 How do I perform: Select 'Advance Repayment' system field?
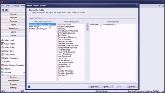coord(66,27)
